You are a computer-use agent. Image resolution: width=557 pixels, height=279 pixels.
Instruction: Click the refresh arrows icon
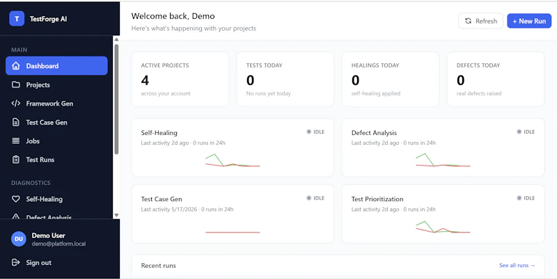468,21
